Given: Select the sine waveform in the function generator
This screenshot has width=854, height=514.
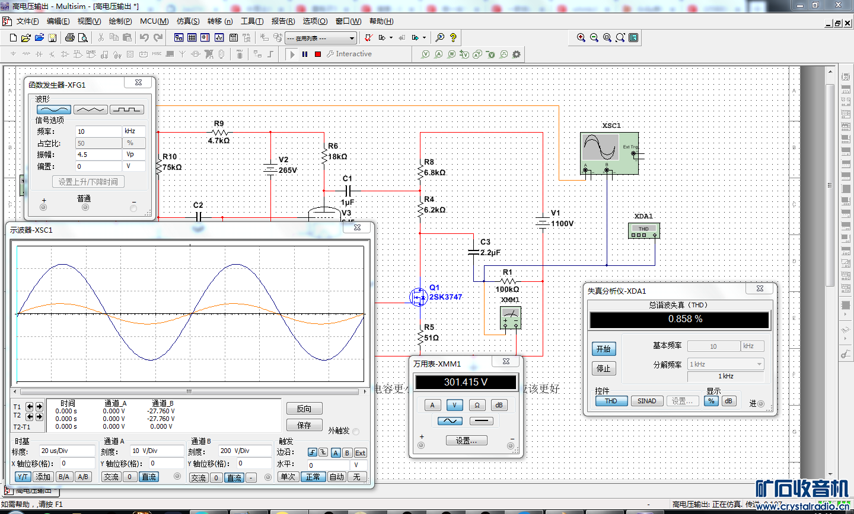Looking at the screenshot, I should [x=54, y=110].
